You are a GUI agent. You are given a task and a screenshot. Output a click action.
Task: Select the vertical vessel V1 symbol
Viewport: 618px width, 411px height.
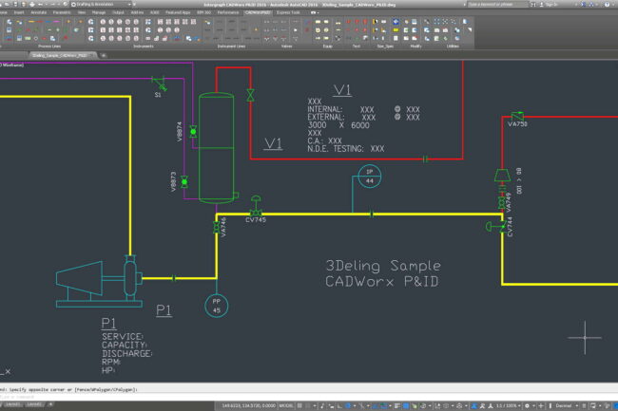click(x=216, y=146)
